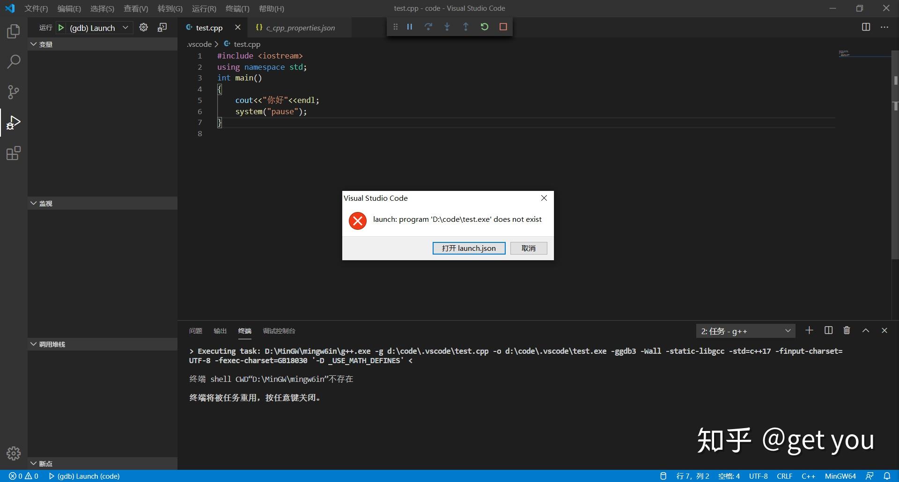Pause the running debug session
899x482 pixels.
point(410,27)
